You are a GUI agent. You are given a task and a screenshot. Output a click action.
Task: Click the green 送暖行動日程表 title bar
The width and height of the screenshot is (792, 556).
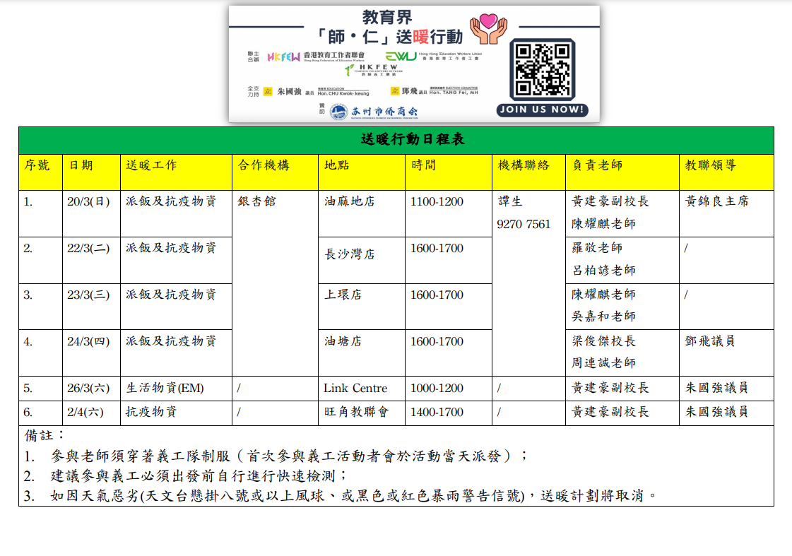[396, 140]
